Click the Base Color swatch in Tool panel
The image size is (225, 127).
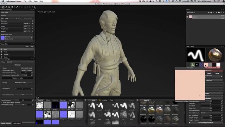[x=206, y=65]
